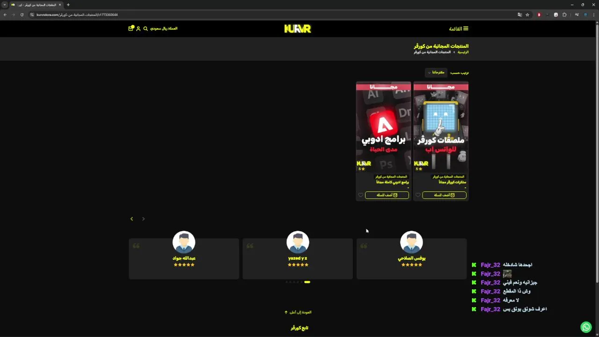599x337 pixels.
Task: Click the reviews previous arrow
Action: point(143,219)
